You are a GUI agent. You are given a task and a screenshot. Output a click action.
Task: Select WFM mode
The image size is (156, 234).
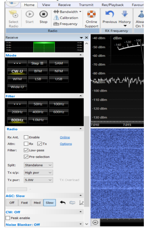pos(17,79)
